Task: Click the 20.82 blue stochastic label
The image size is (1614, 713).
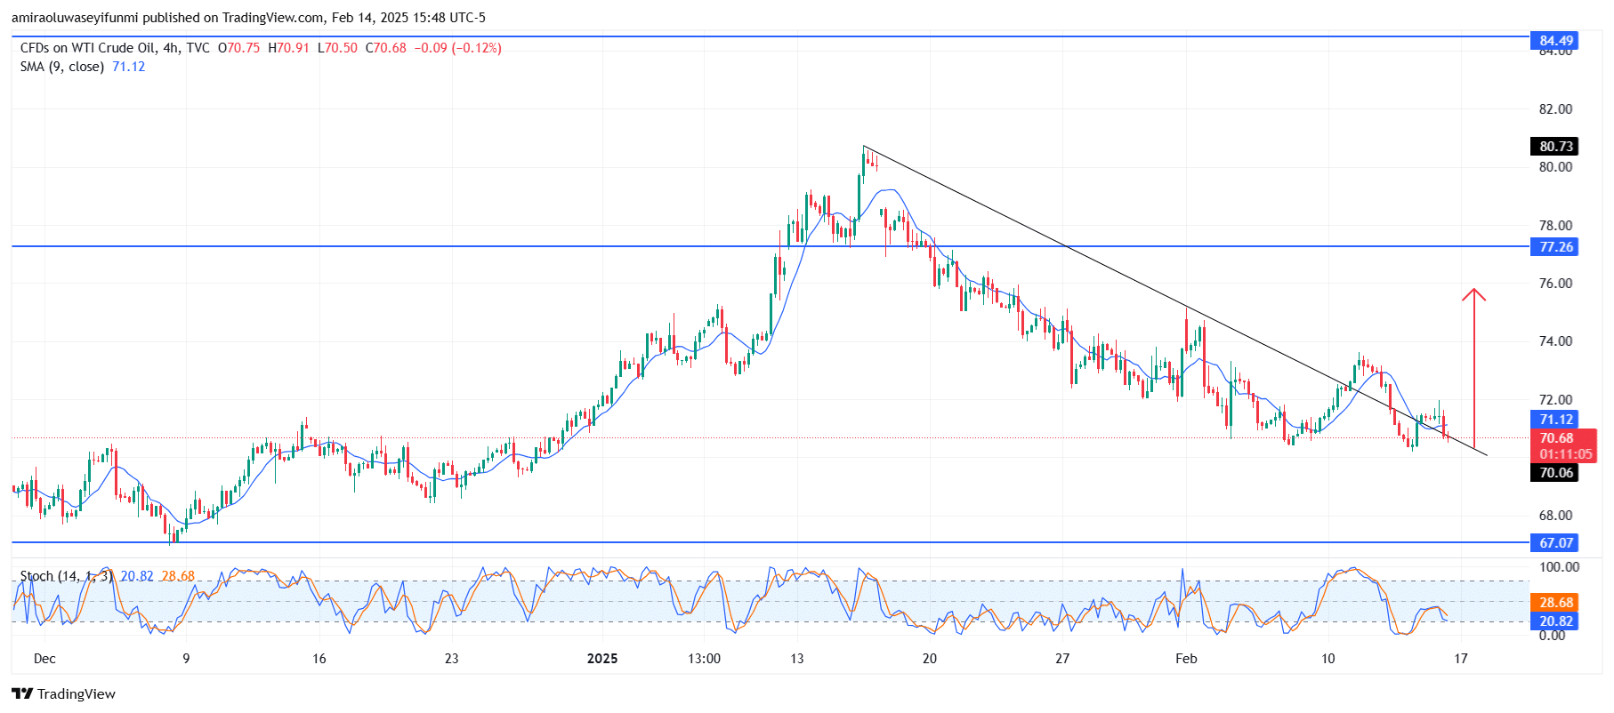Action: click(x=1555, y=621)
